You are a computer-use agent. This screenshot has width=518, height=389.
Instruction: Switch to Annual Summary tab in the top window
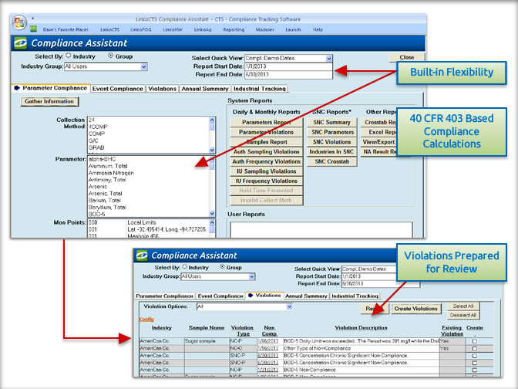point(205,89)
